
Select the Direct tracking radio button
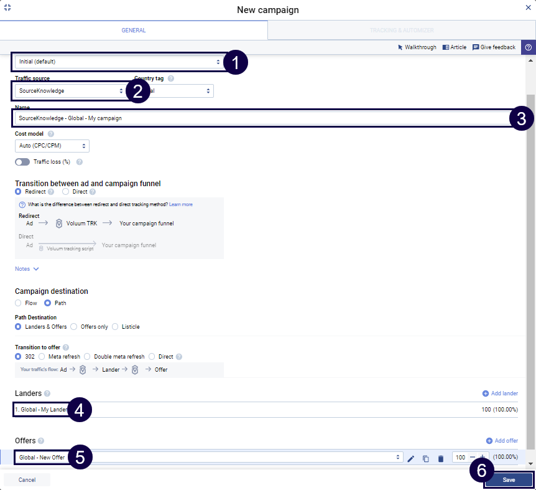point(67,192)
